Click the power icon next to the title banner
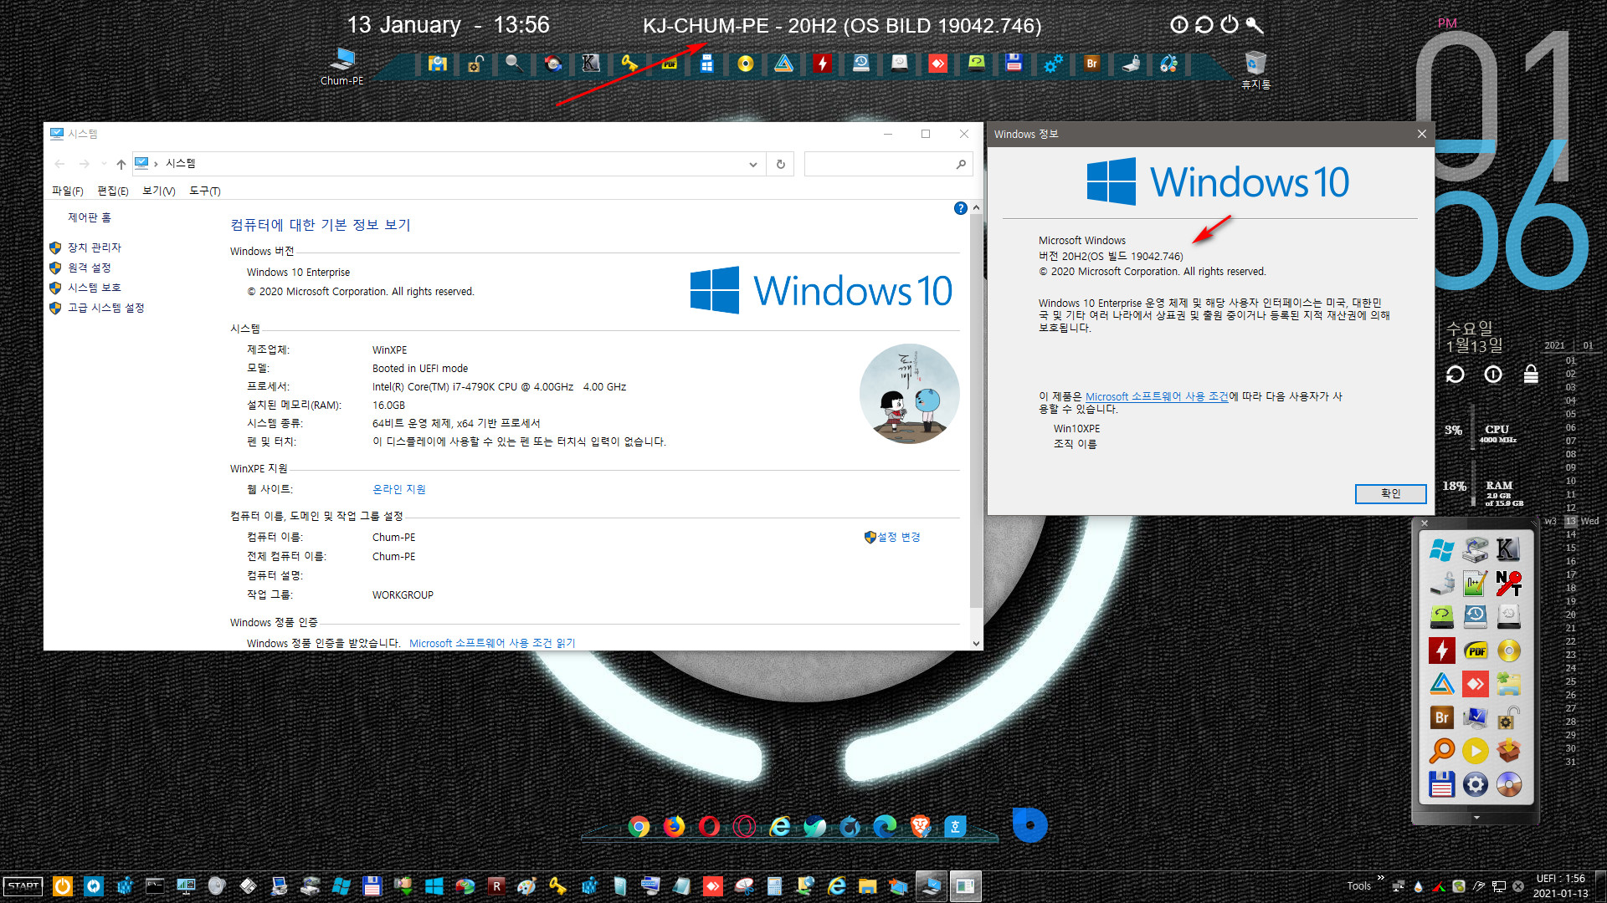The image size is (1607, 903). tap(1229, 24)
